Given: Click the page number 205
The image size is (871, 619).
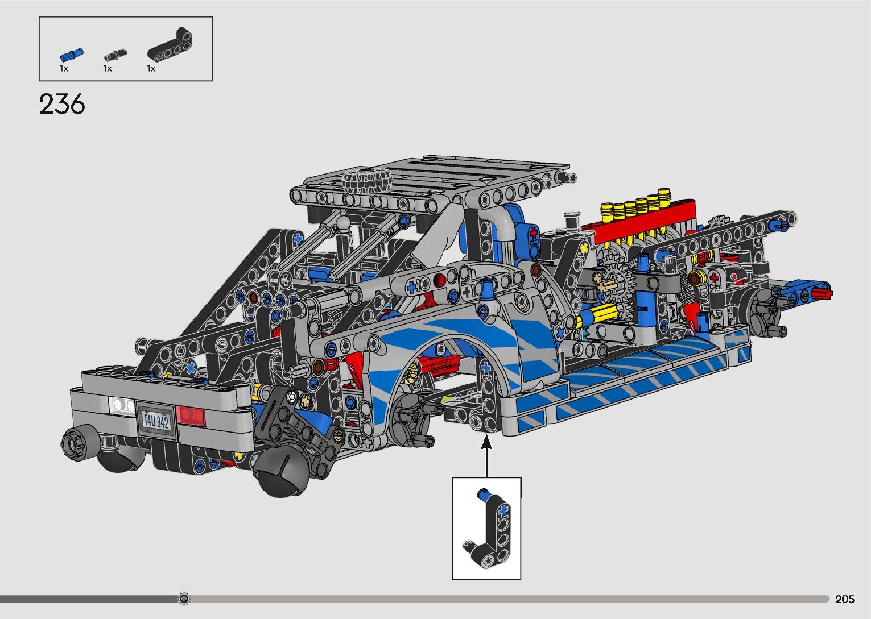Looking at the screenshot, I should [x=845, y=599].
